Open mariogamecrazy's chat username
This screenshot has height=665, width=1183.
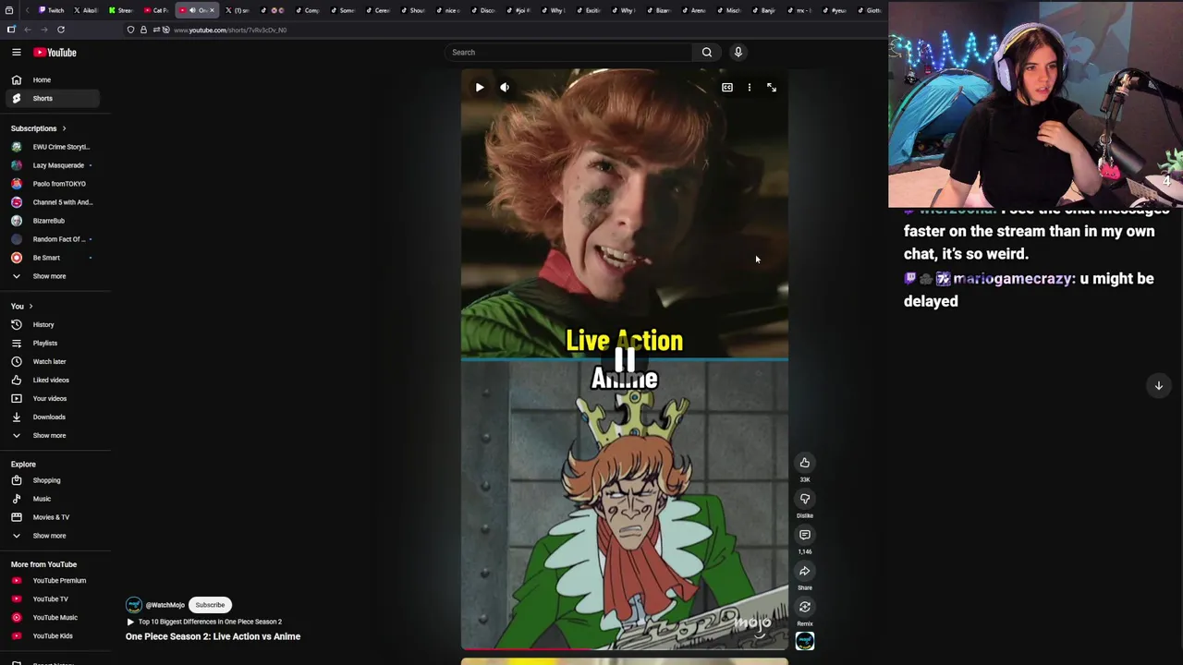[x=1013, y=279]
